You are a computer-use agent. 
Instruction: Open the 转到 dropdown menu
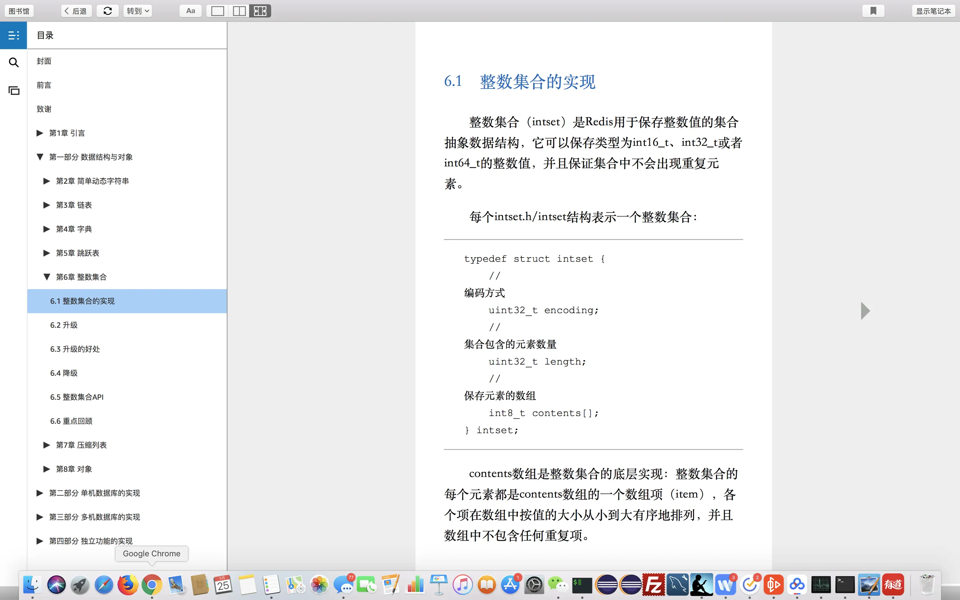[137, 11]
